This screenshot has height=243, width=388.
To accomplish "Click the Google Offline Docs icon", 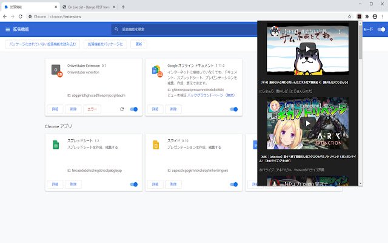I will pyautogui.click(x=157, y=70).
